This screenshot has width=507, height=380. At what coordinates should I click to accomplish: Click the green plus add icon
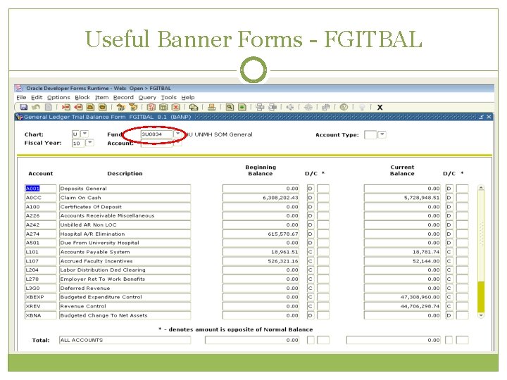pyautogui.click(x=242, y=107)
